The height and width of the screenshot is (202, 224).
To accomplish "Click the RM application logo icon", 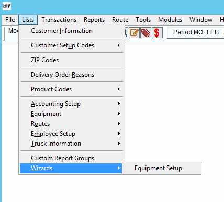I will (x=7, y=6).
